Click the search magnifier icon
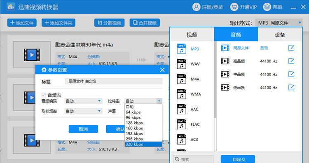The height and width of the screenshot is (163, 309). [x=177, y=159]
